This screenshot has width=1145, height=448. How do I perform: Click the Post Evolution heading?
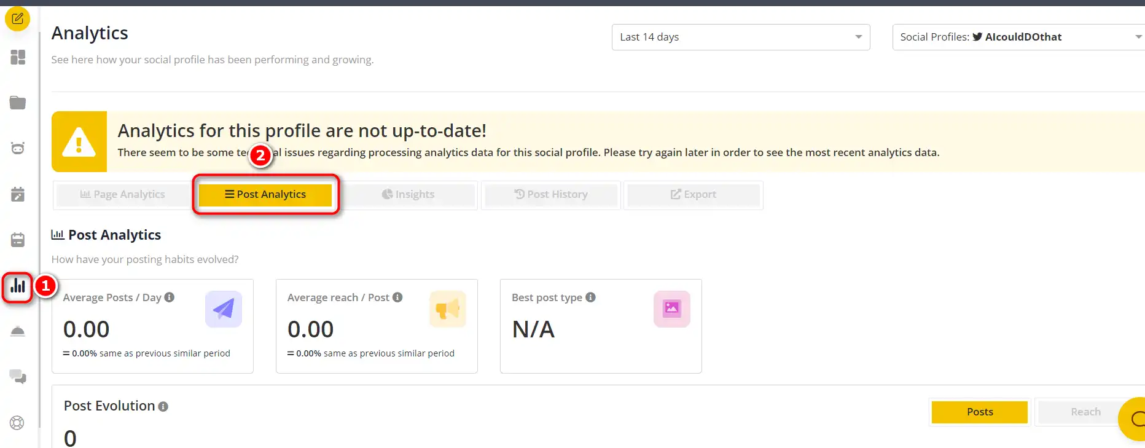pyautogui.click(x=109, y=406)
